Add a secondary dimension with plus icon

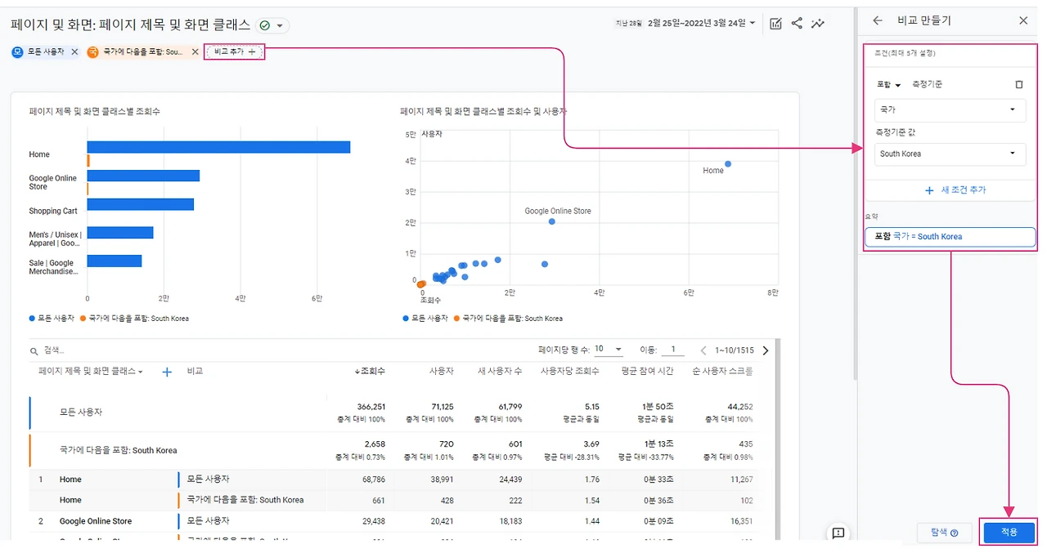pos(167,372)
